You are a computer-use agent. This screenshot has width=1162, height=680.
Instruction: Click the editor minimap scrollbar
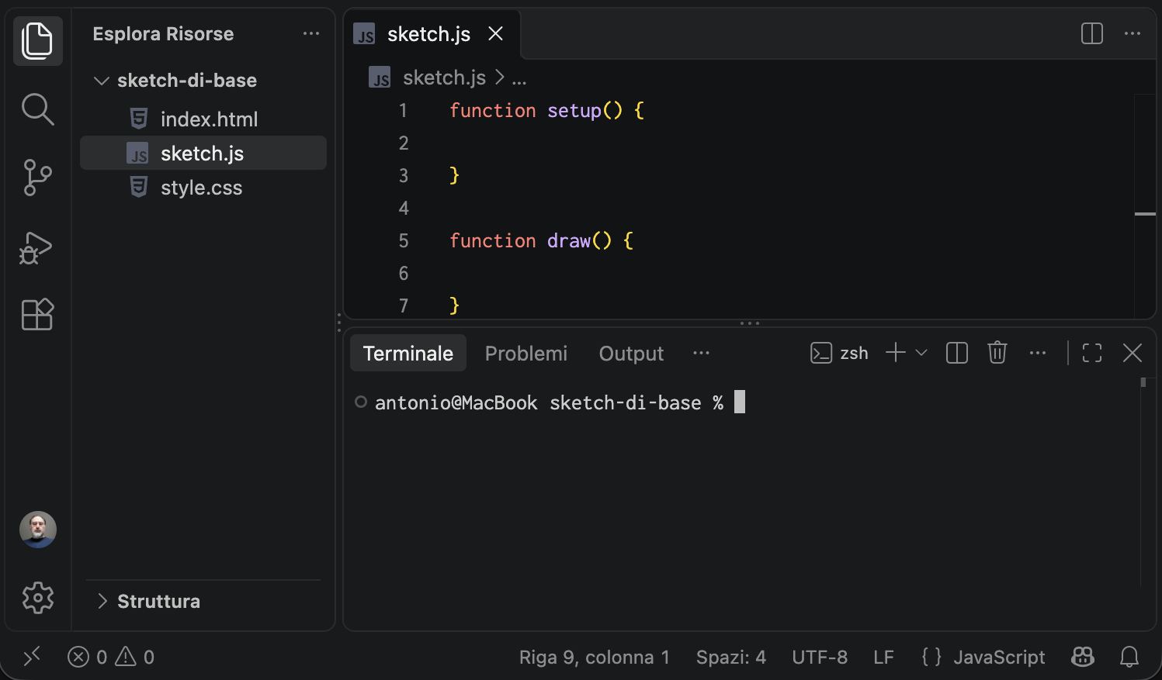coord(1146,205)
